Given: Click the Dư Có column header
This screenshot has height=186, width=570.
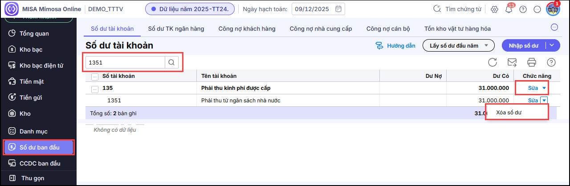Looking at the screenshot, I should 501,76.
